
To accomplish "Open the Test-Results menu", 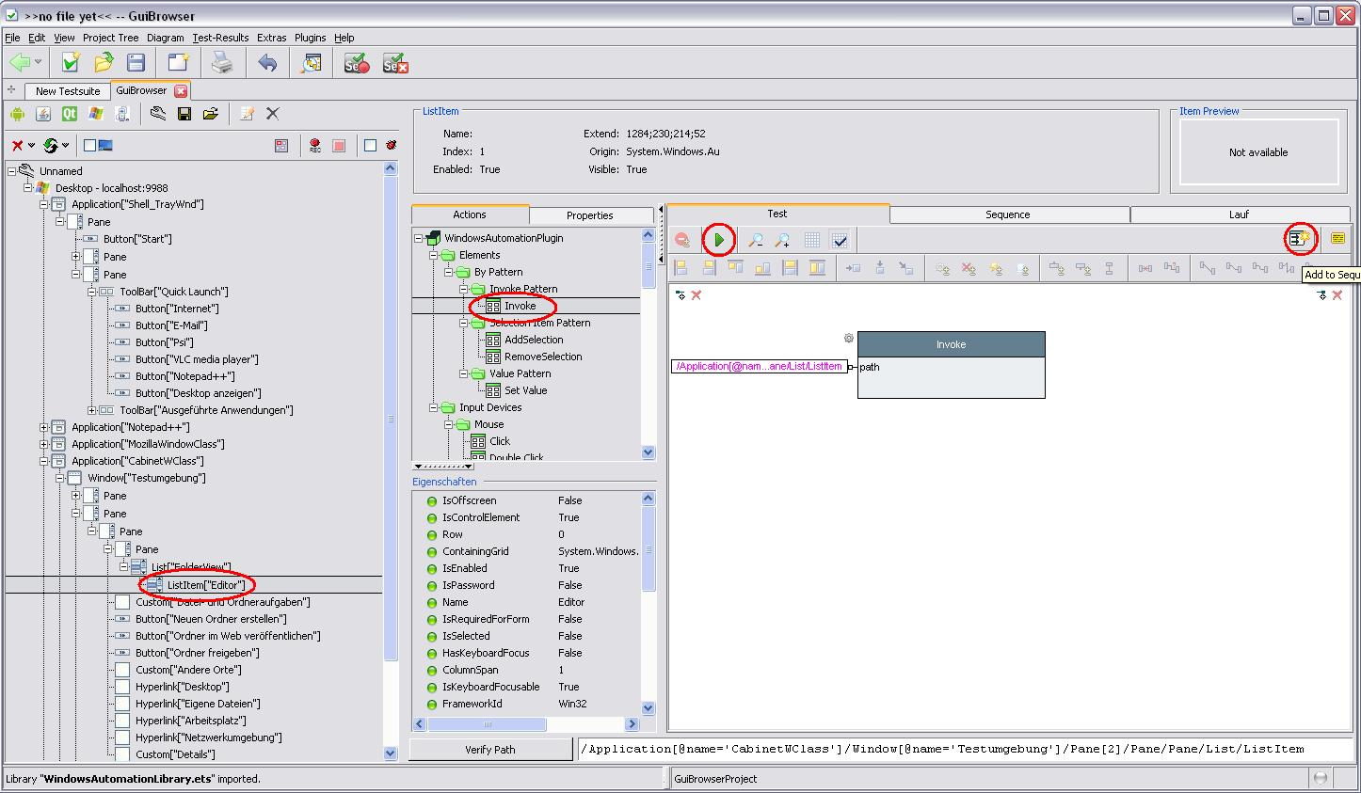I will pos(220,38).
